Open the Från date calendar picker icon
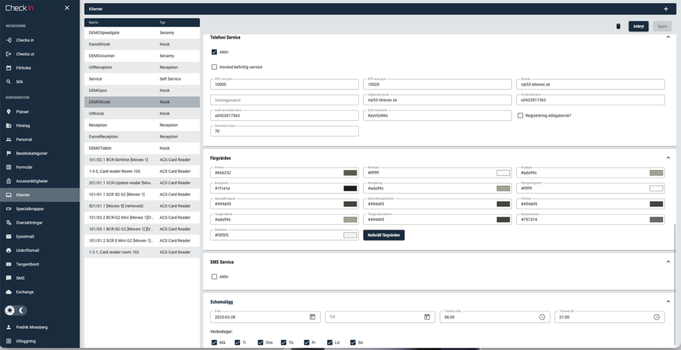Screen dimensions: 681x350 point(313,317)
